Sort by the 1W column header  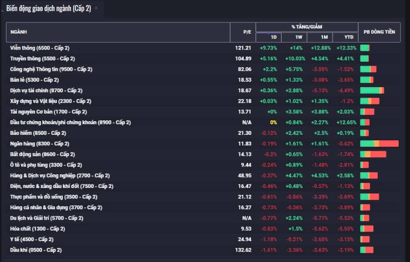(x=294, y=37)
